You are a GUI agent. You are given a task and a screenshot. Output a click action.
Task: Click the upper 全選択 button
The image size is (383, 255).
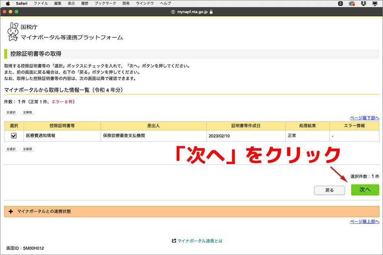tap(11, 112)
